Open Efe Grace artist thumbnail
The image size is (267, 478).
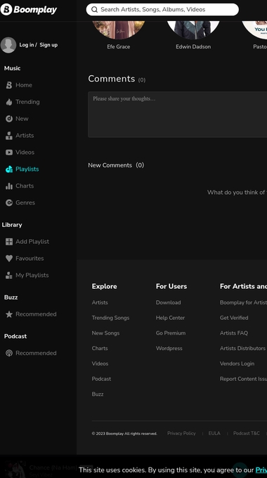pyautogui.click(x=119, y=30)
